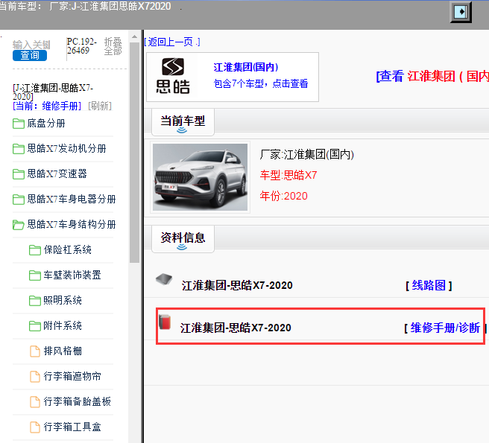Select 思皓X7发动机分册 in the tree
The image size is (489, 443).
[x=67, y=149]
